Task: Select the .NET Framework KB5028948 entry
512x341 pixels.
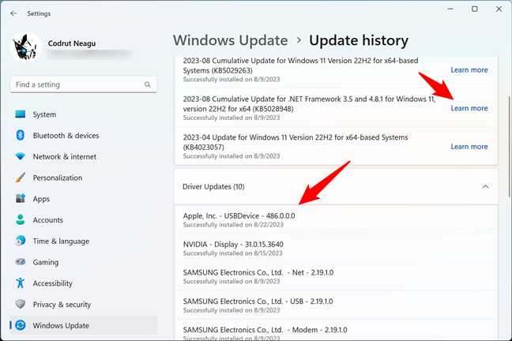Action: [x=336, y=107]
